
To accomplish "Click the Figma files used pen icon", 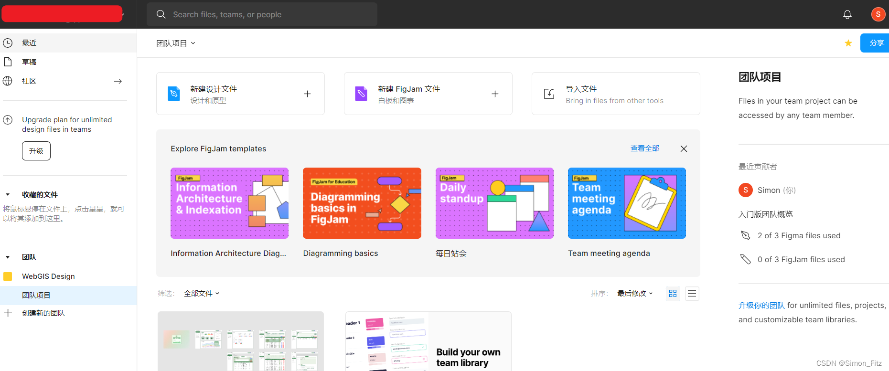I will pos(746,235).
